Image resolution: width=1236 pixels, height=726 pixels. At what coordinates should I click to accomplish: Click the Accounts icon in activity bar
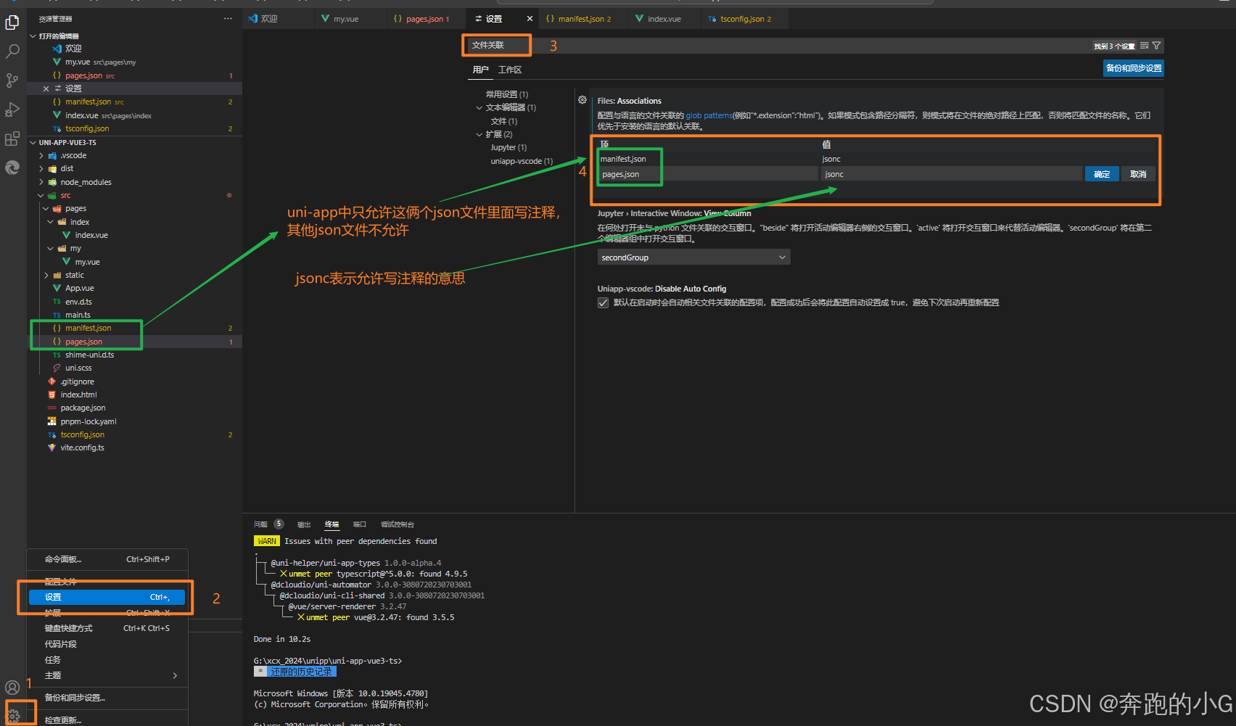pyautogui.click(x=12, y=688)
